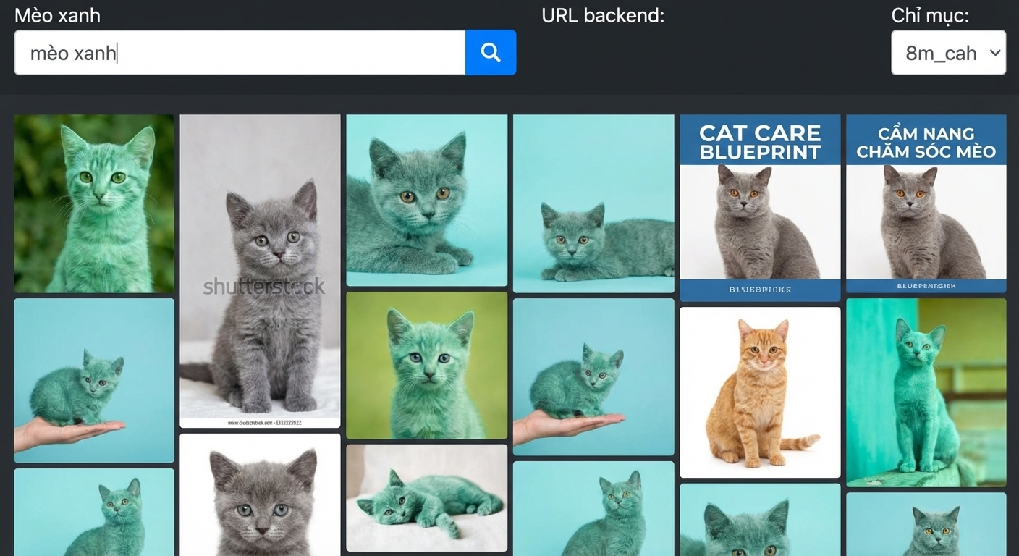Select the orange tabby cat image
Screen dimensions: 1019x556
point(760,392)
